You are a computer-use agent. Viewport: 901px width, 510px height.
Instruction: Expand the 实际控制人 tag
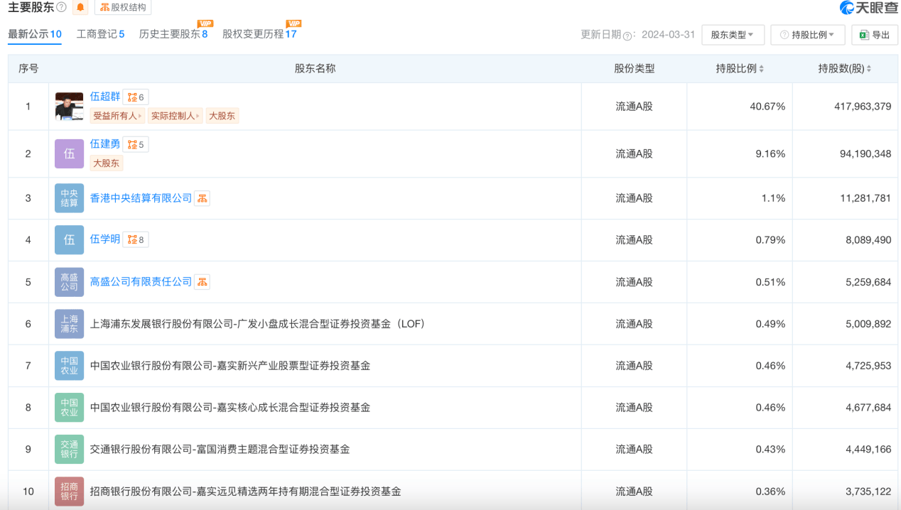tap(176, 116)
